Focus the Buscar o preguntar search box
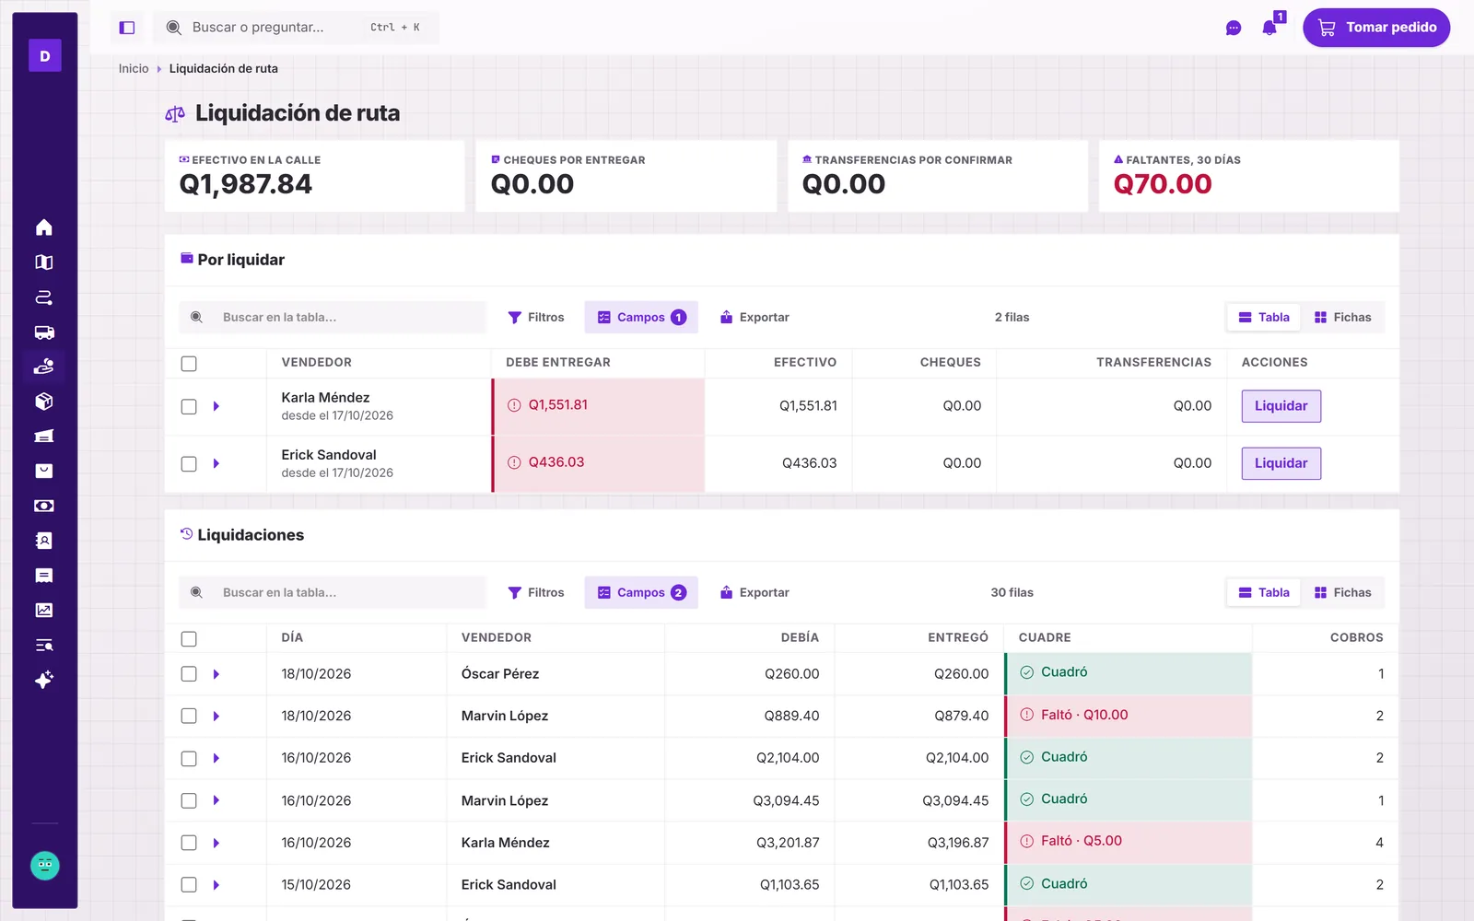Screen dimensions: 1474x921 pos(296,28)
